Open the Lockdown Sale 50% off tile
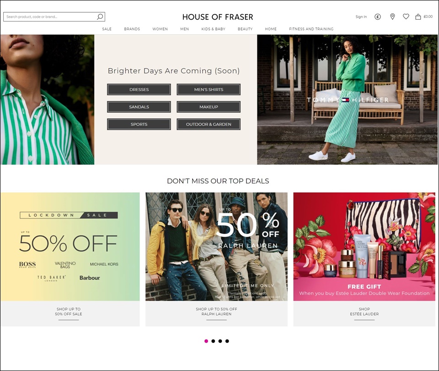439x371 pixels. click(70, 247)
